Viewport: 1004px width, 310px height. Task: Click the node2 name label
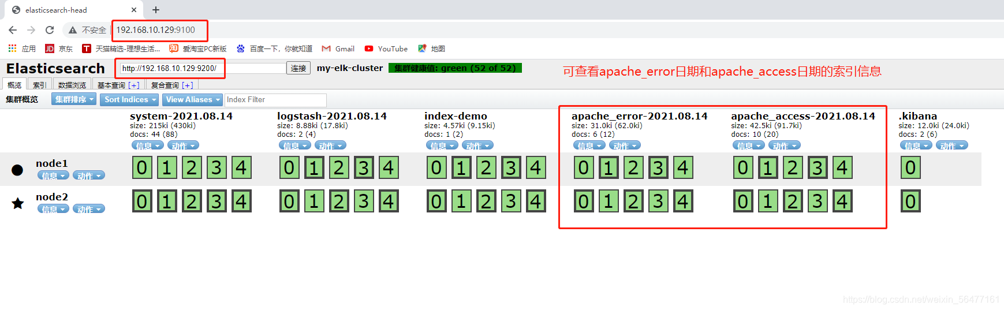coord(52,197)
